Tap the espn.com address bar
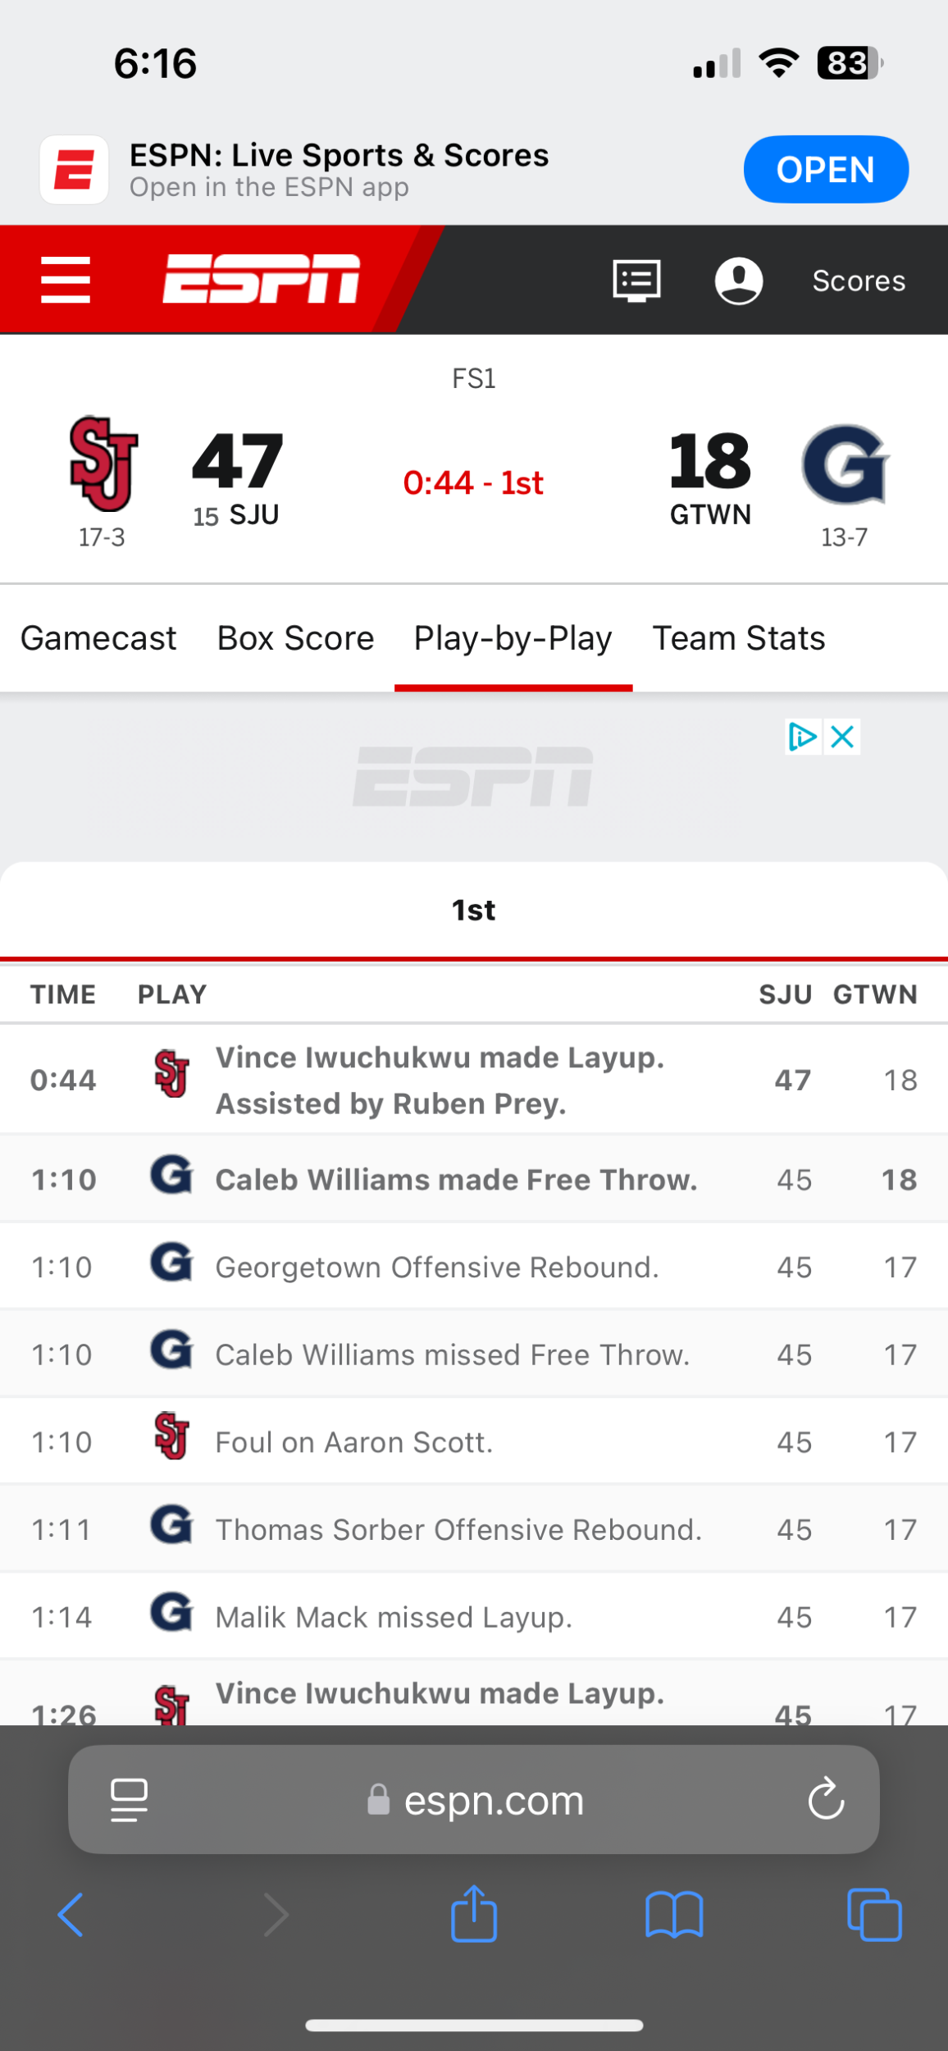This screenshot has width=948, height=2051. (x=492, y=1800)
